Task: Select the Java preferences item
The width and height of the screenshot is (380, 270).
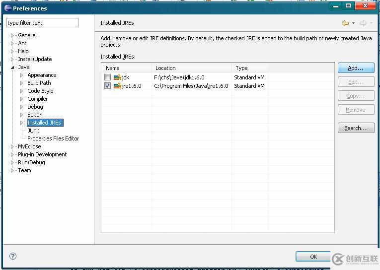Action: coord(24,67)
